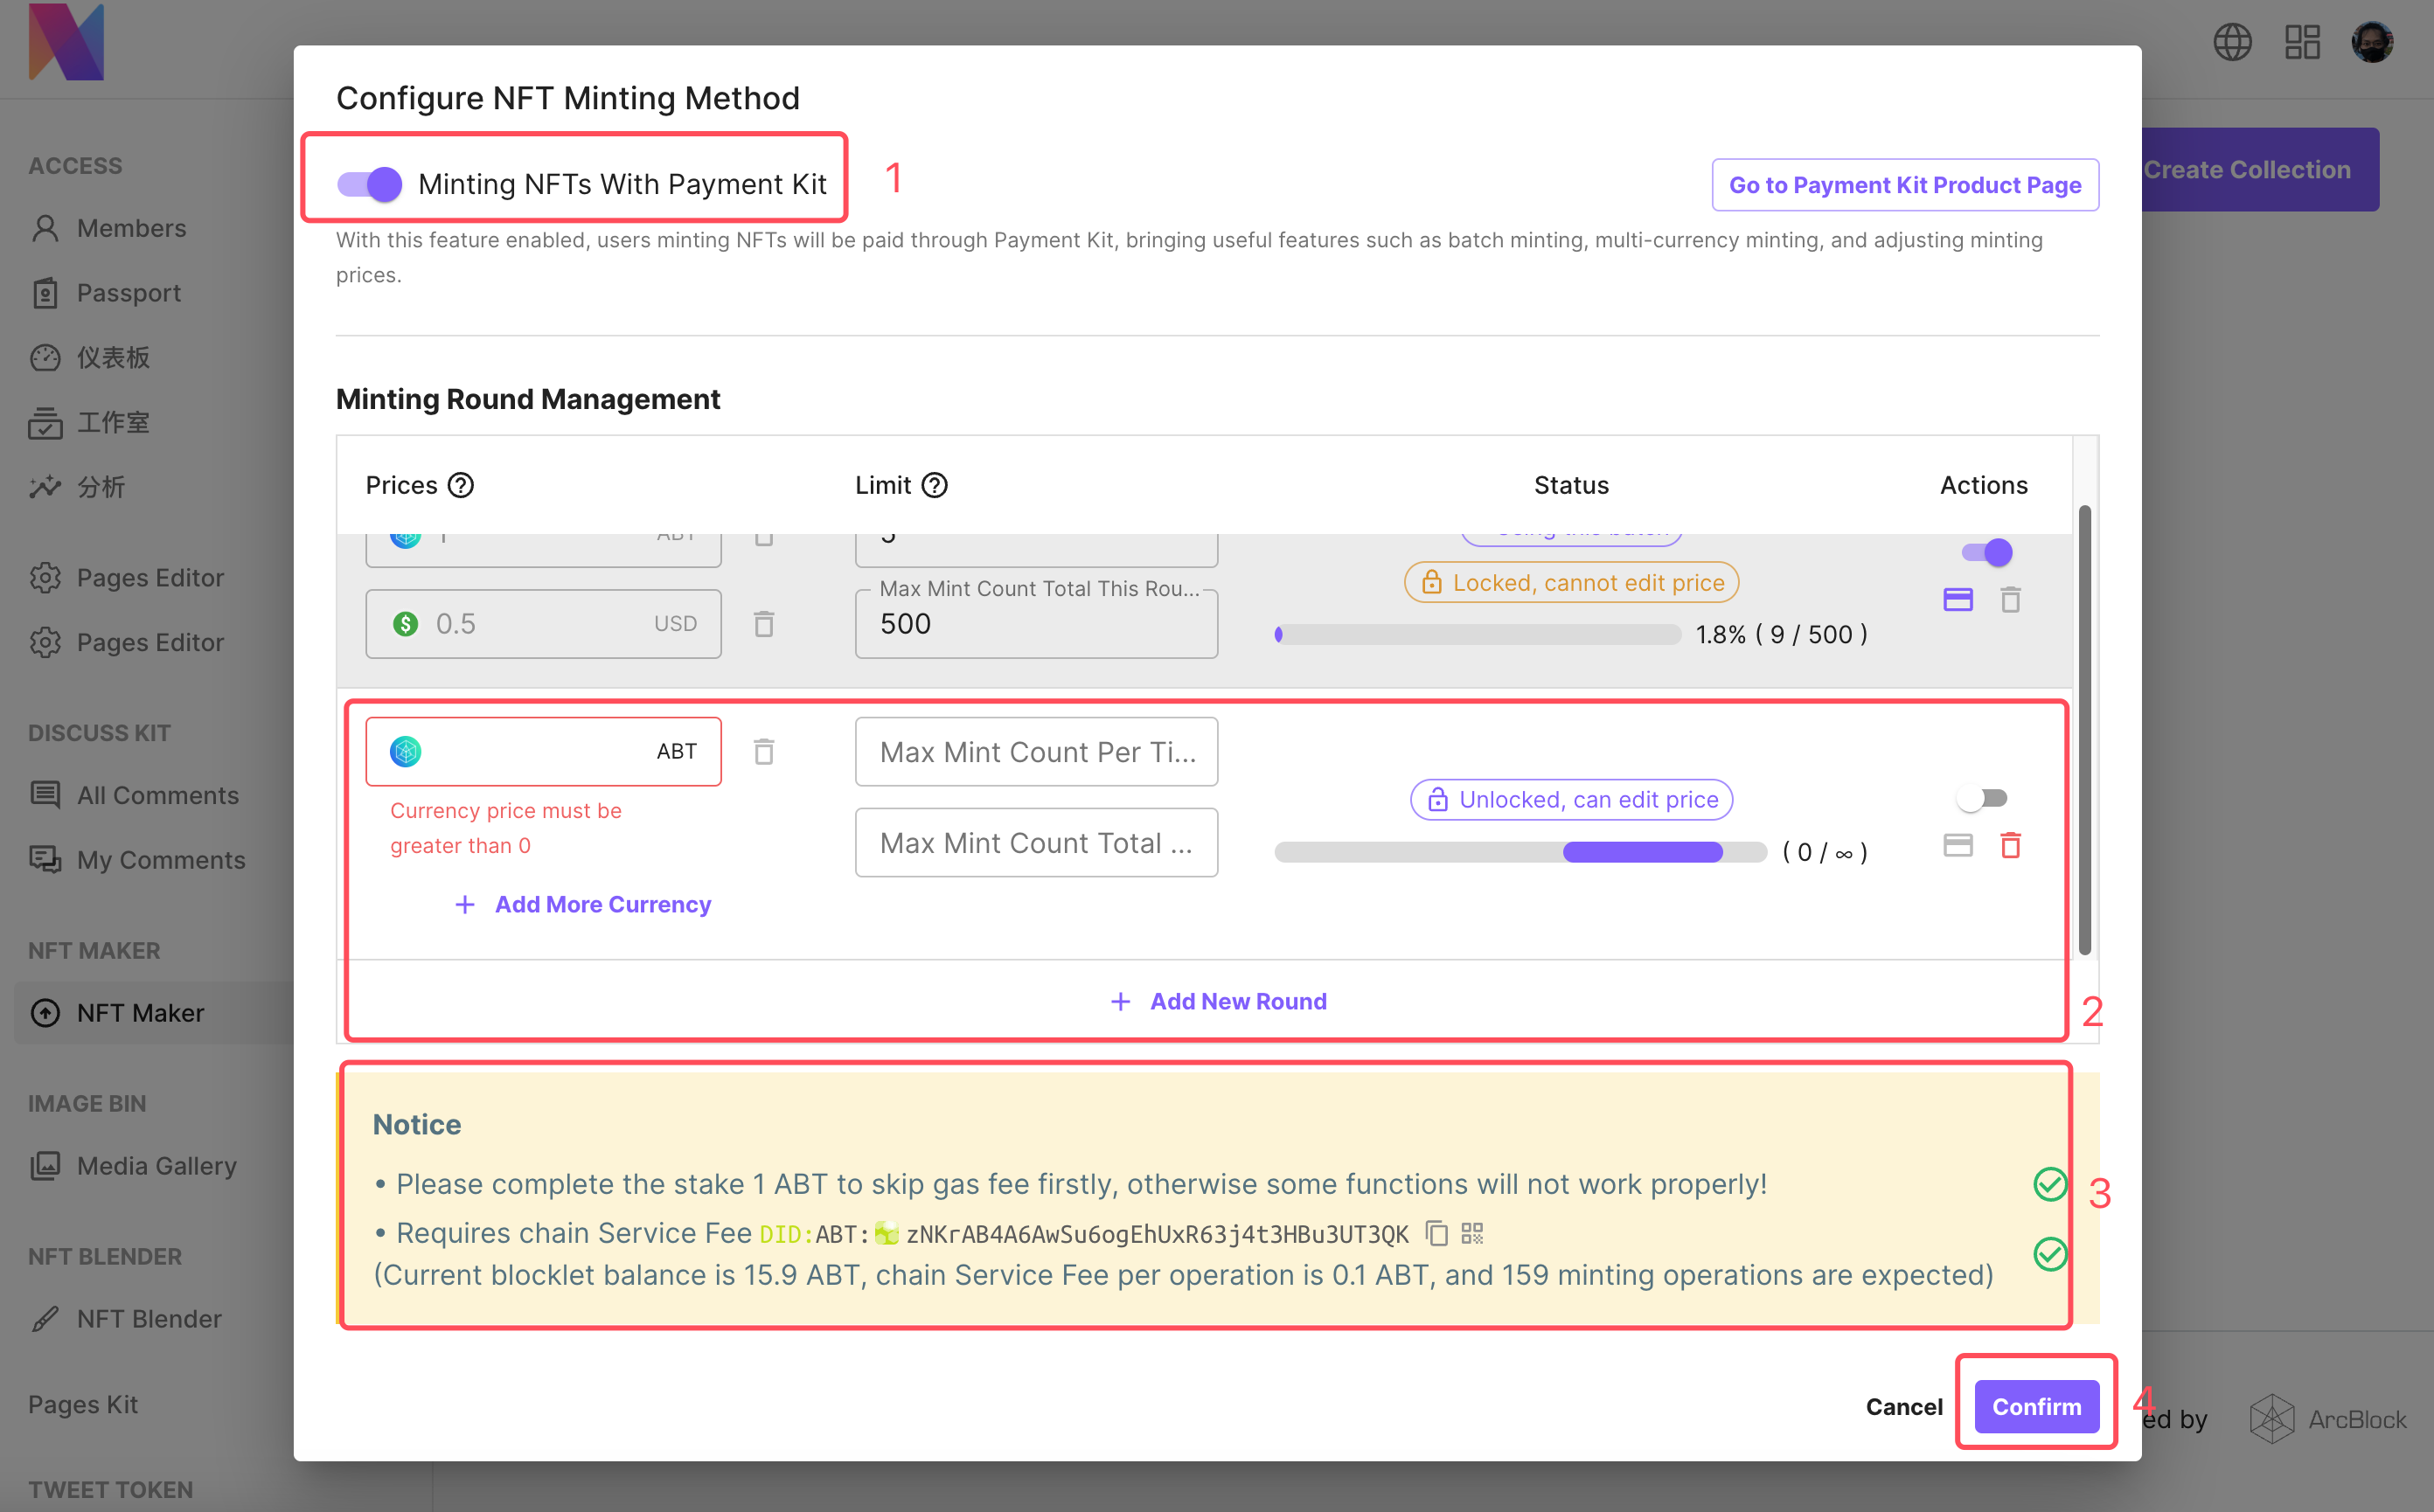Open NFT Maker in the sidebar
This screenshot has height=1512, width=2434.
140,1013
